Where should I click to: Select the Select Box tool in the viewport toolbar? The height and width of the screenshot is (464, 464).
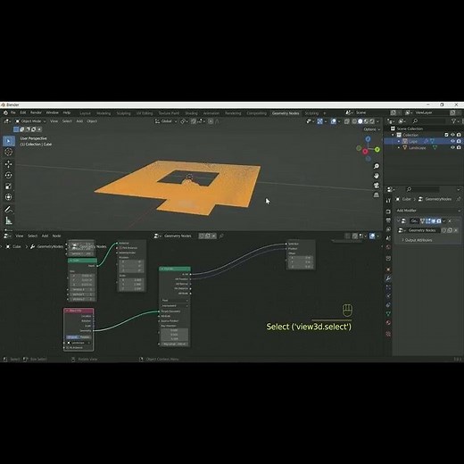tap(9, 141)
